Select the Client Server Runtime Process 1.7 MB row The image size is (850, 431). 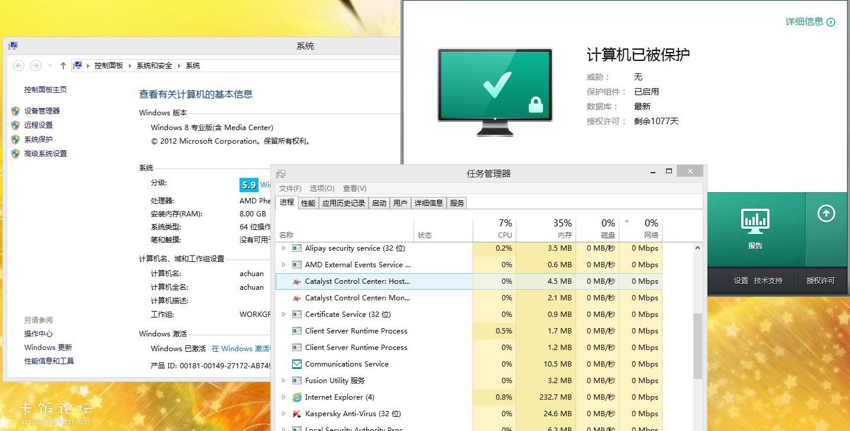tap(468, 331)
